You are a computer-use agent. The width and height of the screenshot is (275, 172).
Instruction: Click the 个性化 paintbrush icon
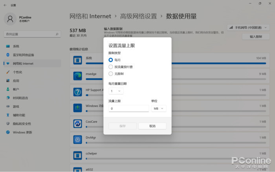click(x=8, y=72)
